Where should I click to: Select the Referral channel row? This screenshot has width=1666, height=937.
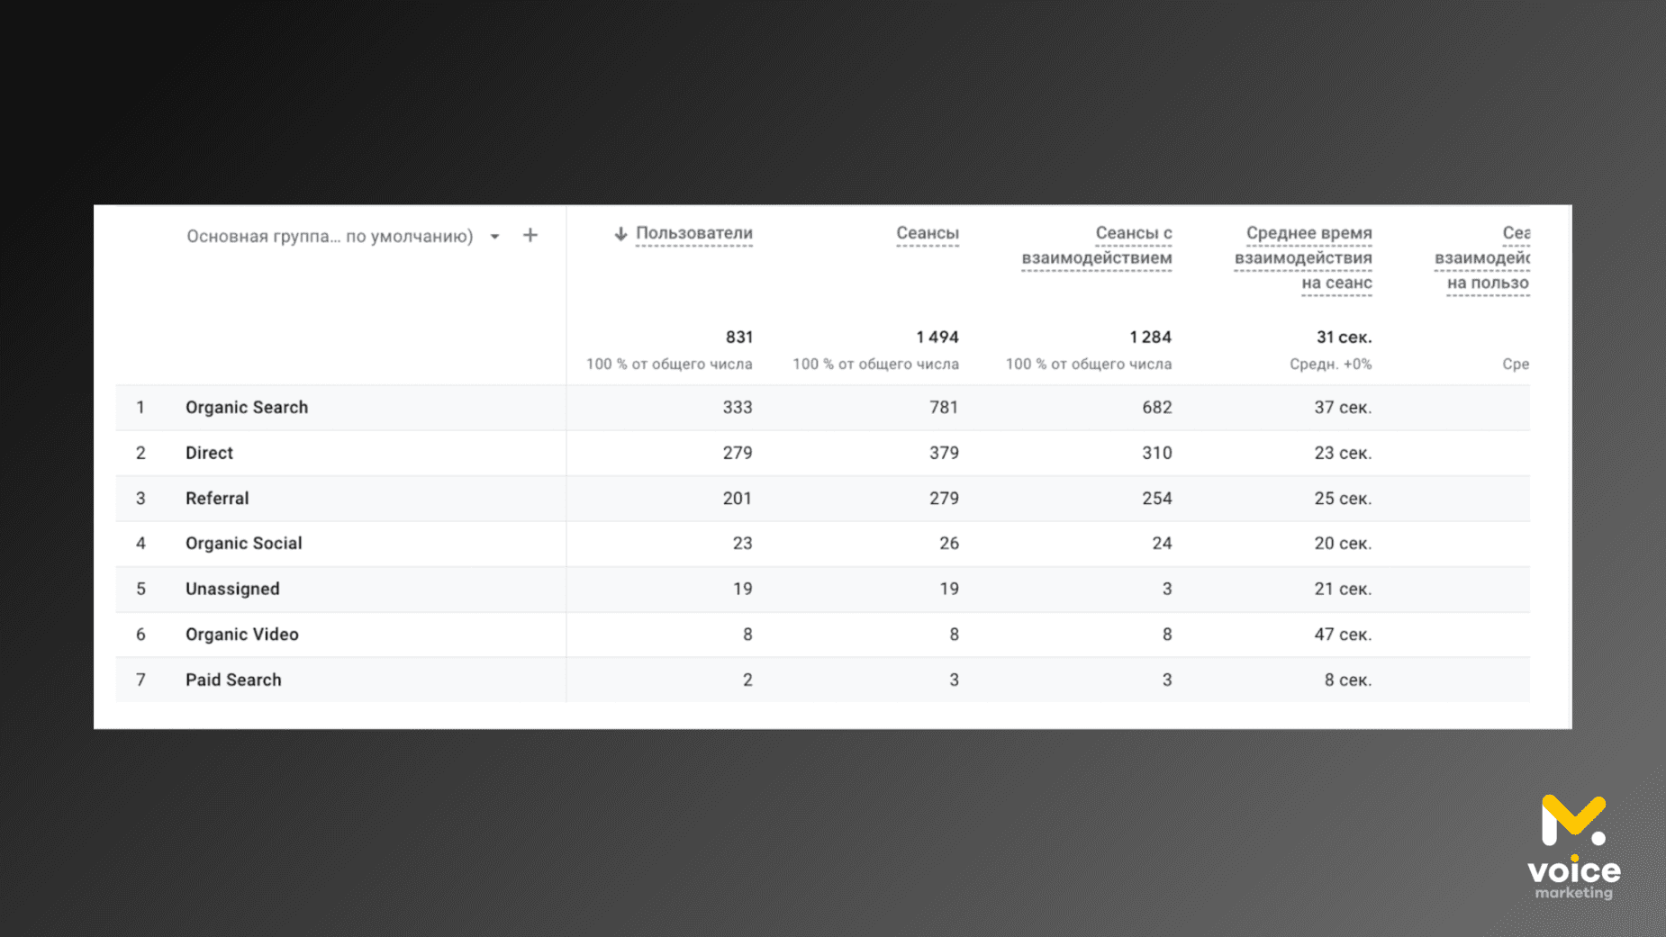pyautogui.click(x=217, y=499)
